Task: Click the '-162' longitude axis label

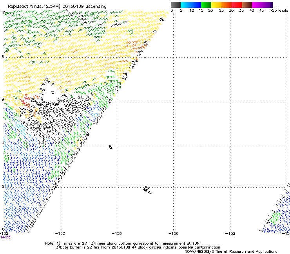Action: pos(60,234)
